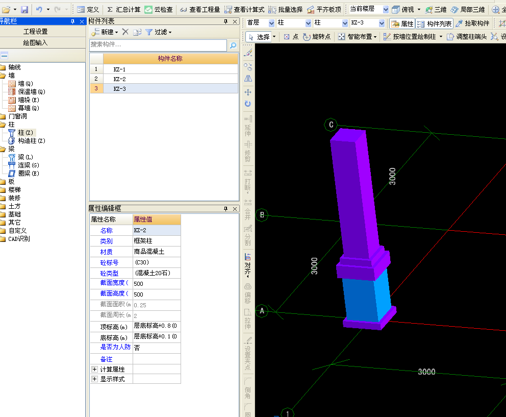Click 局部三维 partial 3D
The height and width of the screenshot is (417, 506).
(468, 10)
